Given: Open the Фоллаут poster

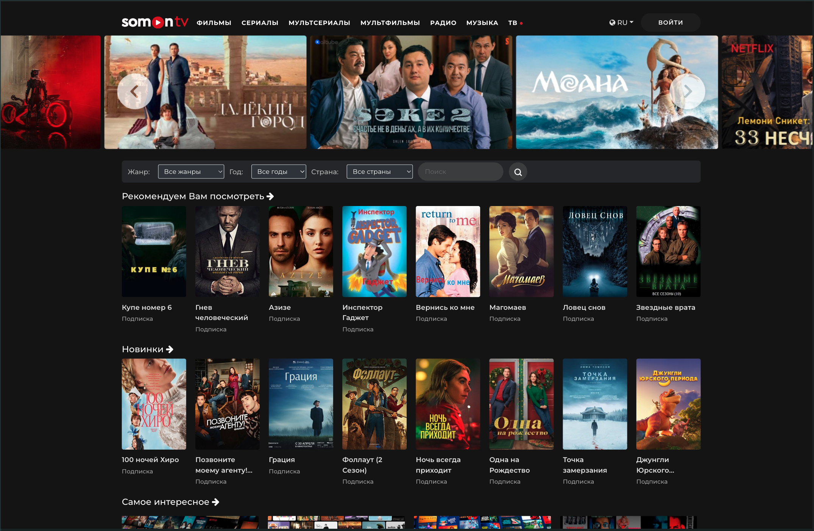Looking at the screenshot, I should [x=374, y=404].
